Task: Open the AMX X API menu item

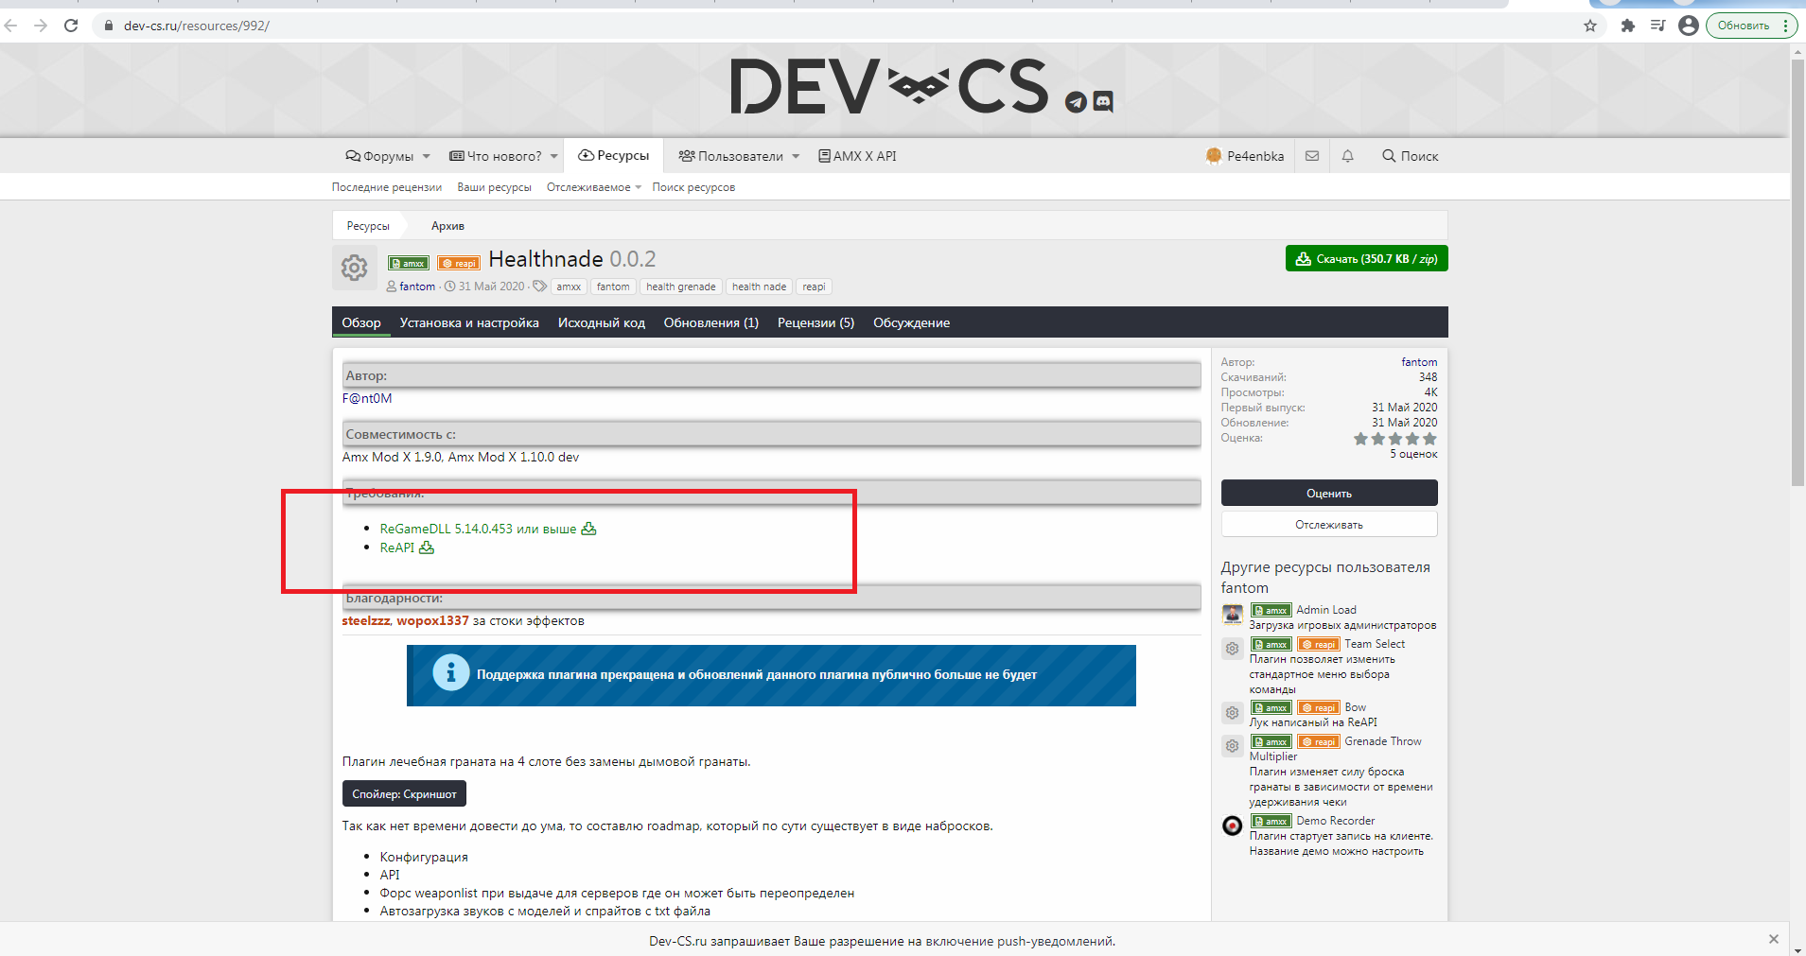Action: (857, 156)
